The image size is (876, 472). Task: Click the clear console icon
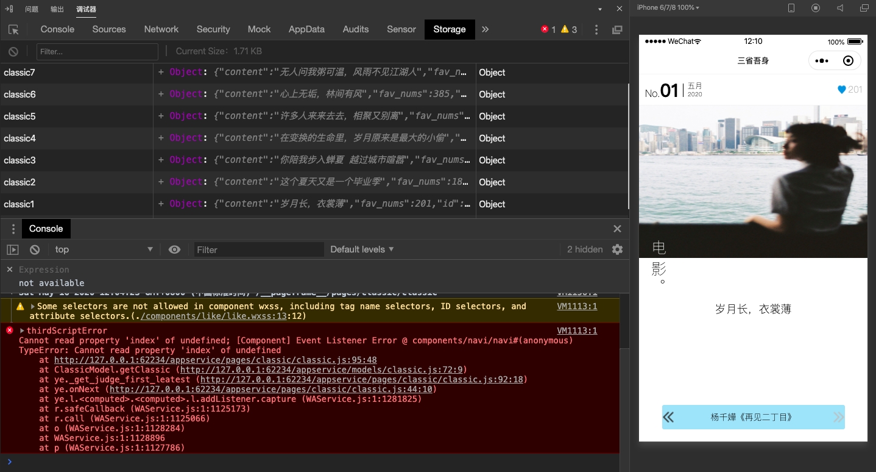click(35, 249)
